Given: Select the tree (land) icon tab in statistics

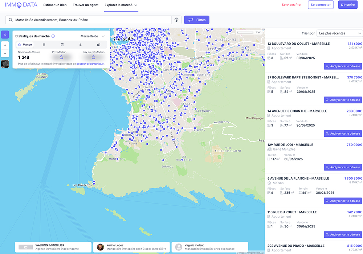Looking at the screenshot, I should pyautogui.click(x=80, y=45).
